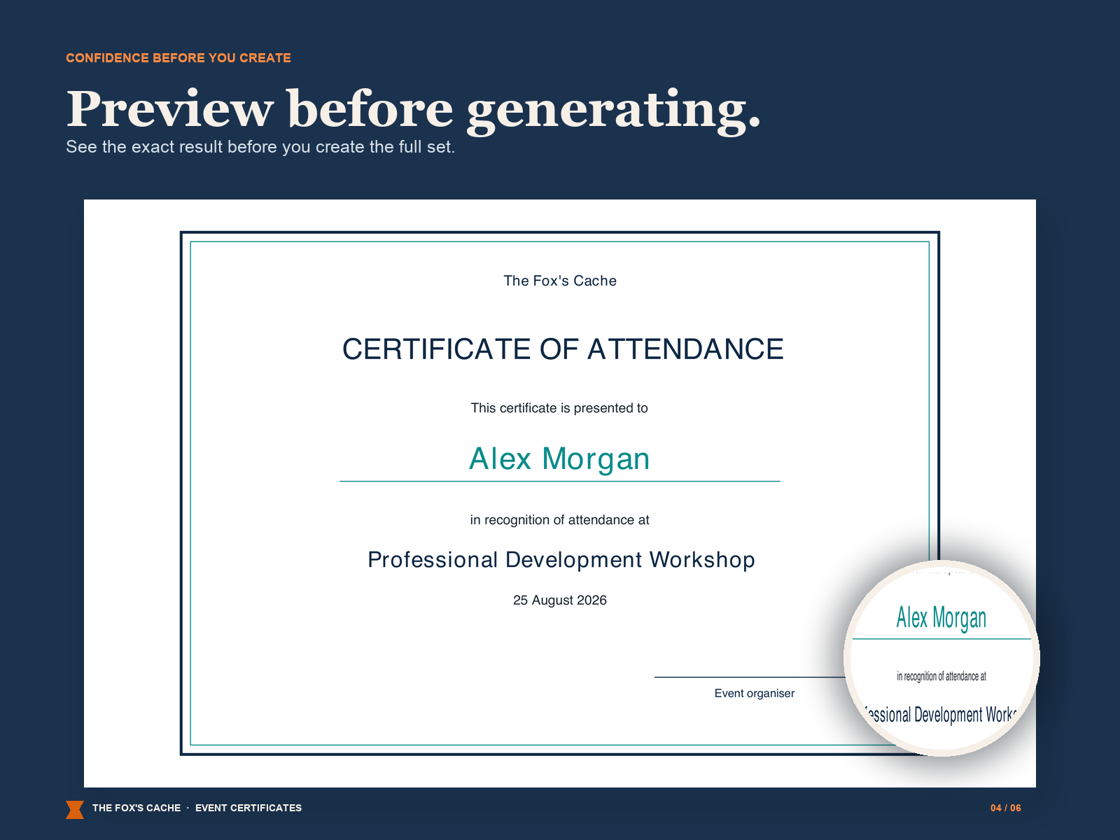Click the orange Fox's Cache logo icon
Screen dimensions: 1120x840
coord(75,809)
